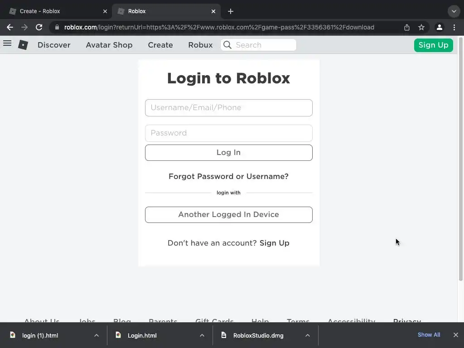The image size is (464, 348).
Task: Bookmark this page with the star icon
Action: pos(421,27)
